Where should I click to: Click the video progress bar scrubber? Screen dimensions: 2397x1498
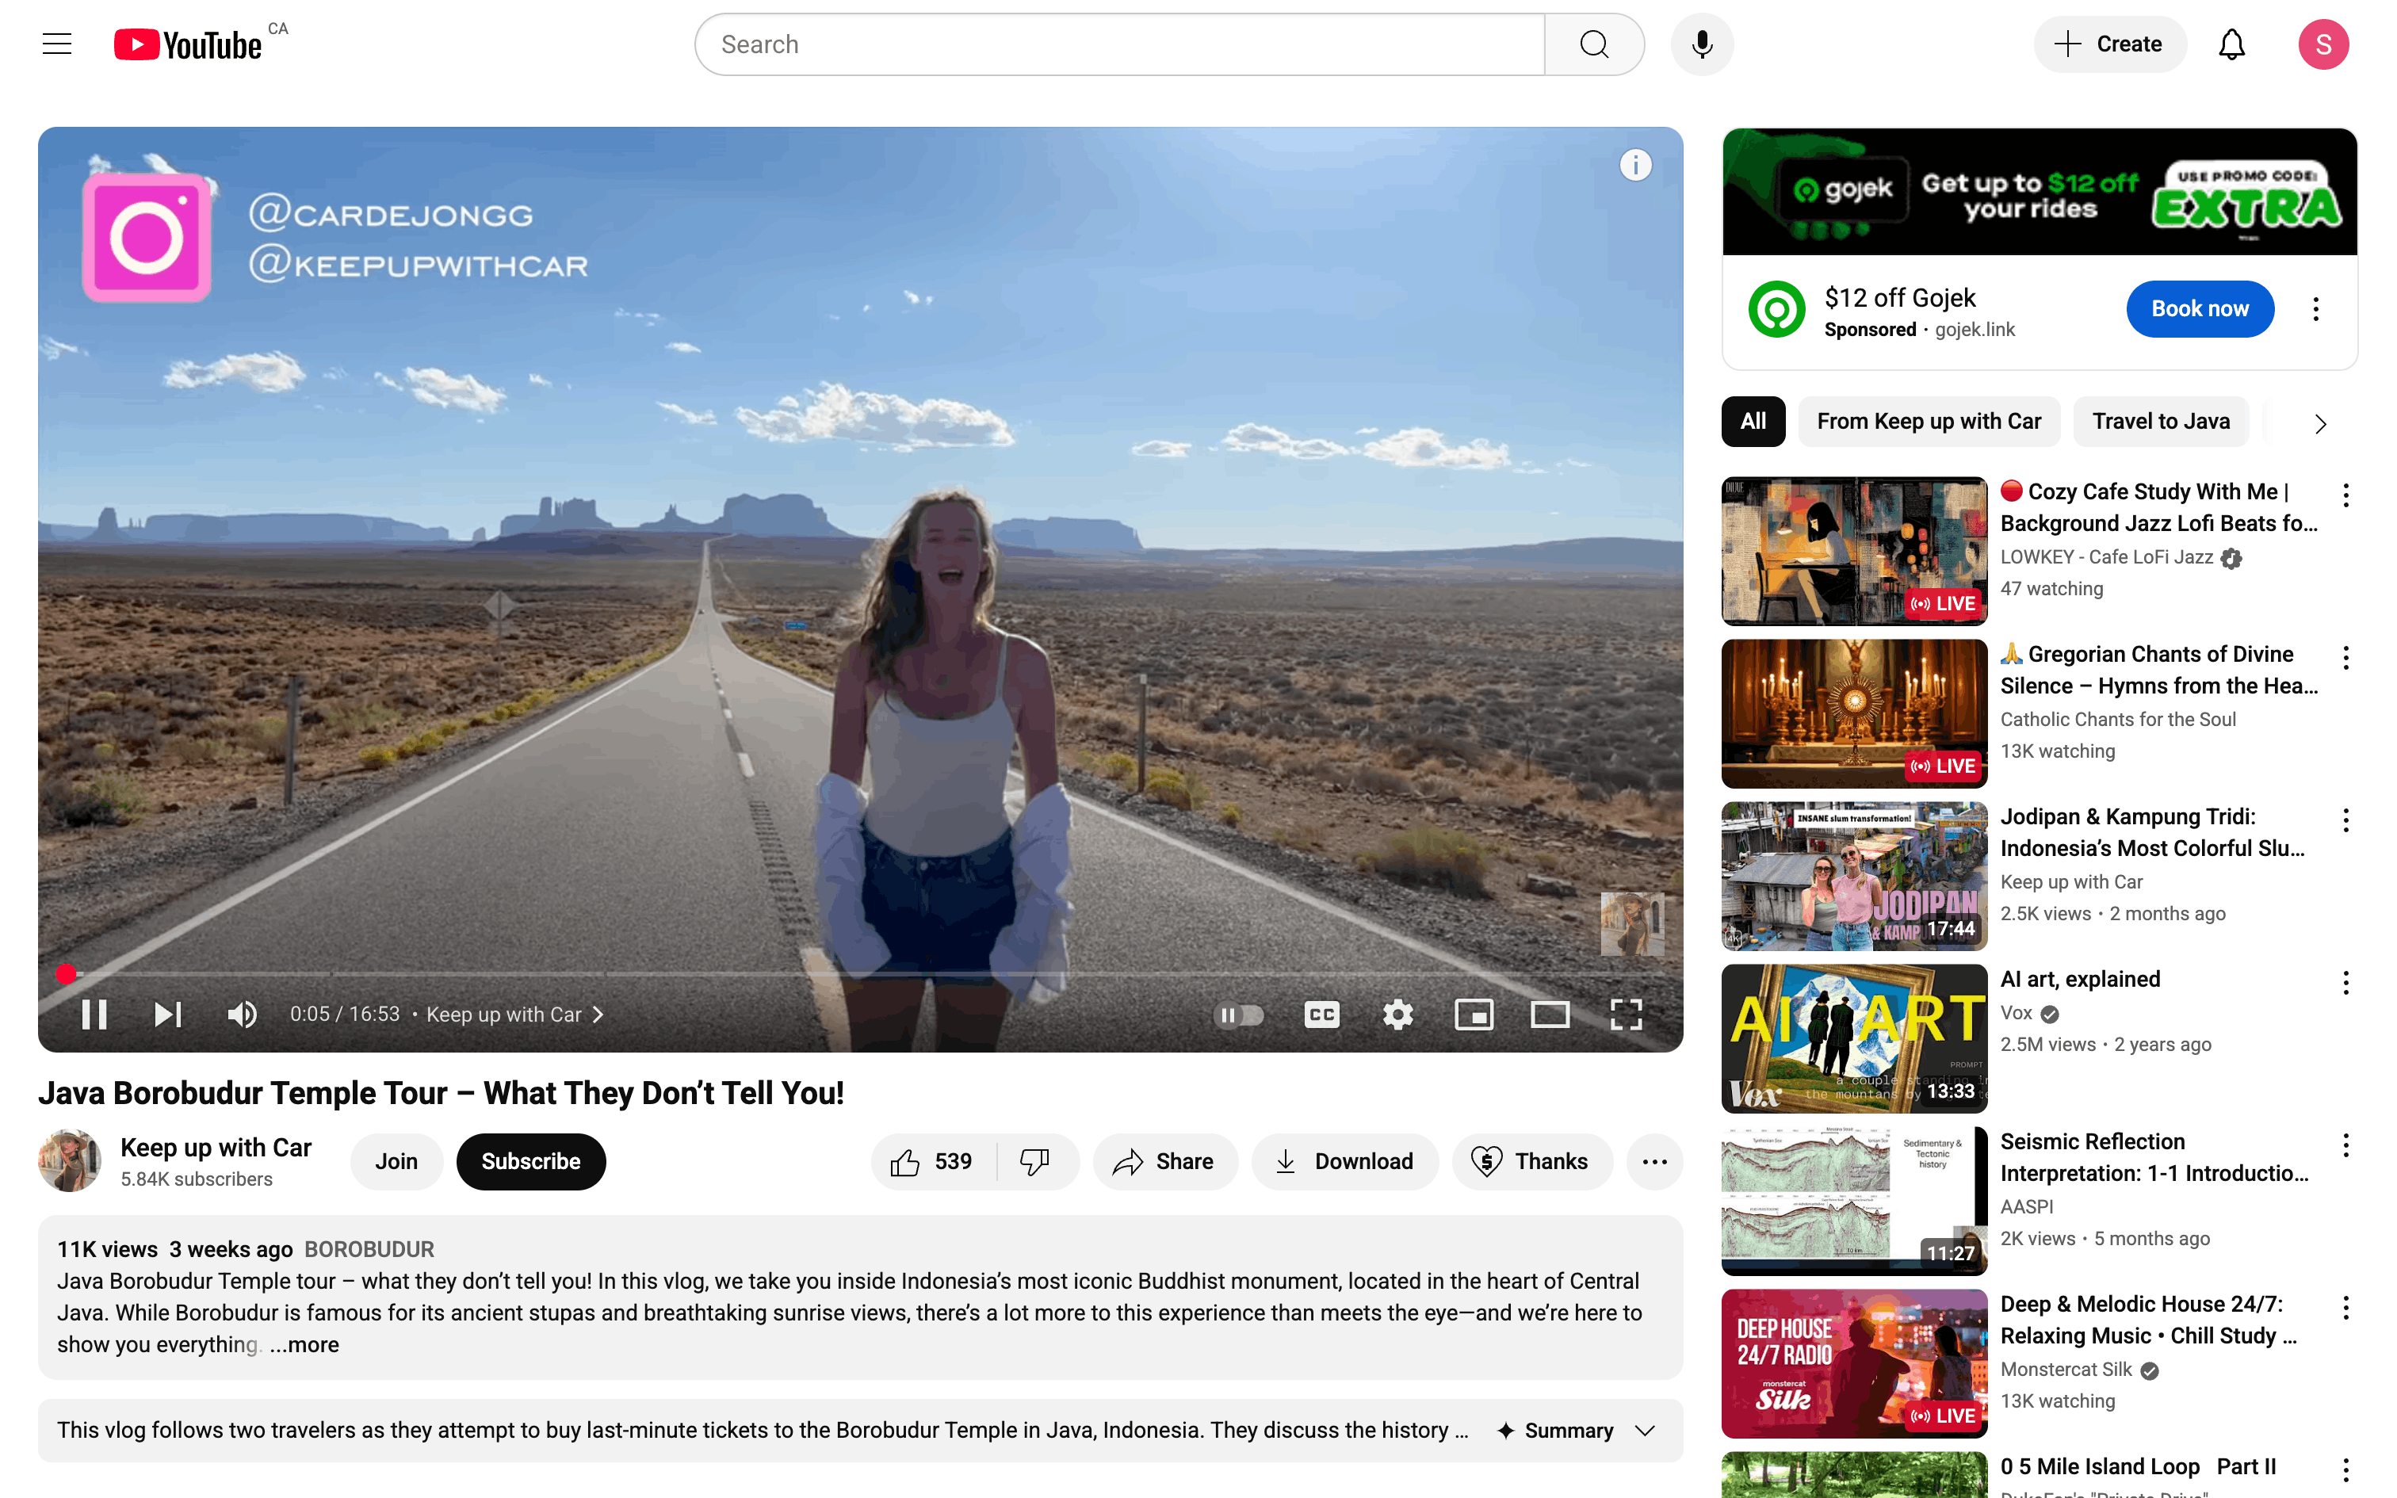tap(65, 974)
